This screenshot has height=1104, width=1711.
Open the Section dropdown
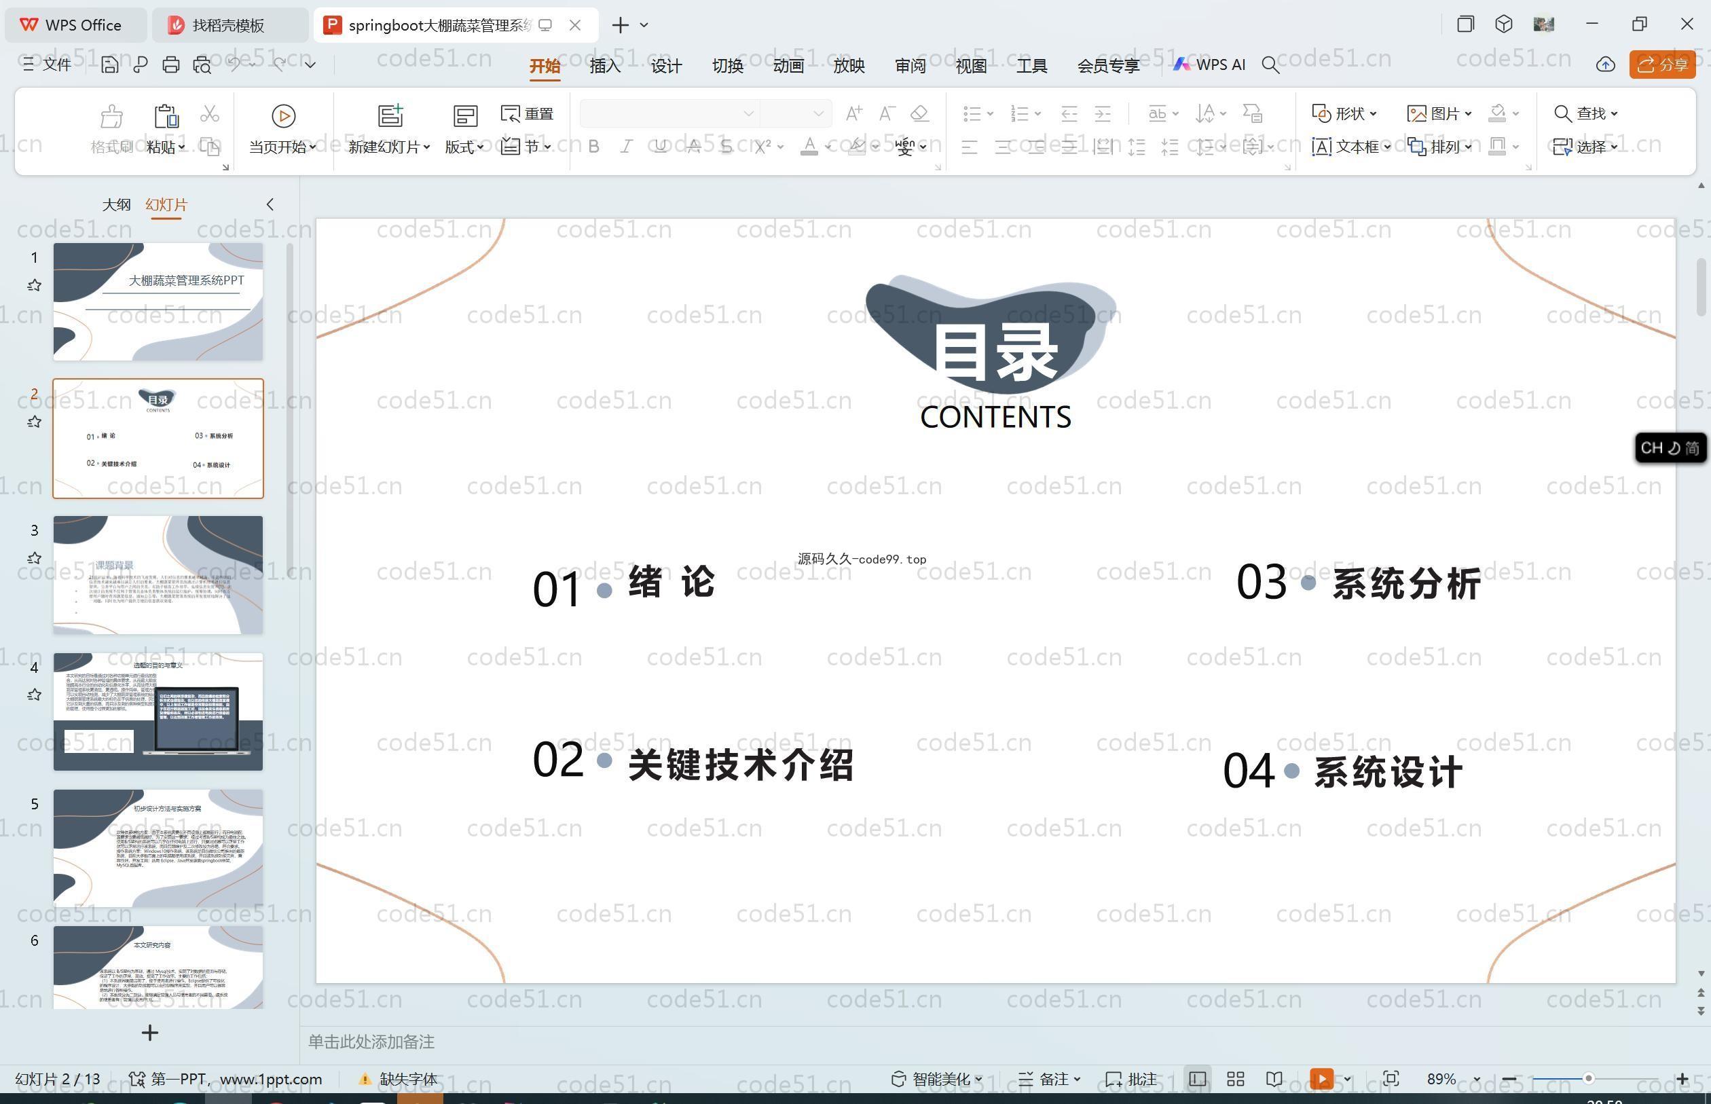click(527, 147)
